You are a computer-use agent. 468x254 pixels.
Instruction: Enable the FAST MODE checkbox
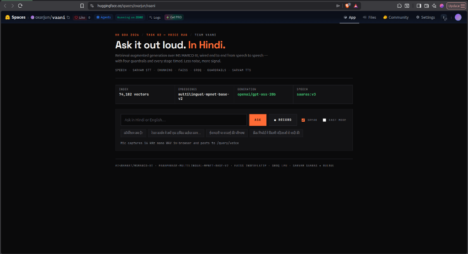click(324, 120)
